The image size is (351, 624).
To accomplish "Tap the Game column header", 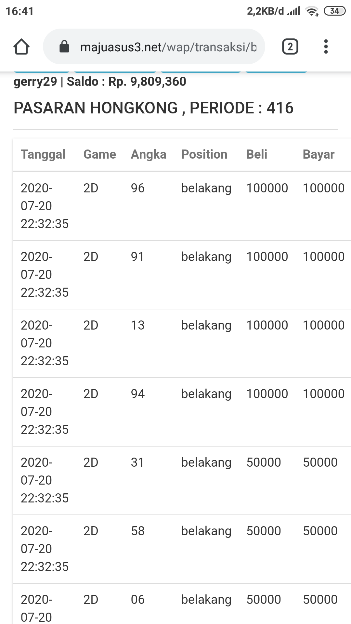I will point(99,154).
